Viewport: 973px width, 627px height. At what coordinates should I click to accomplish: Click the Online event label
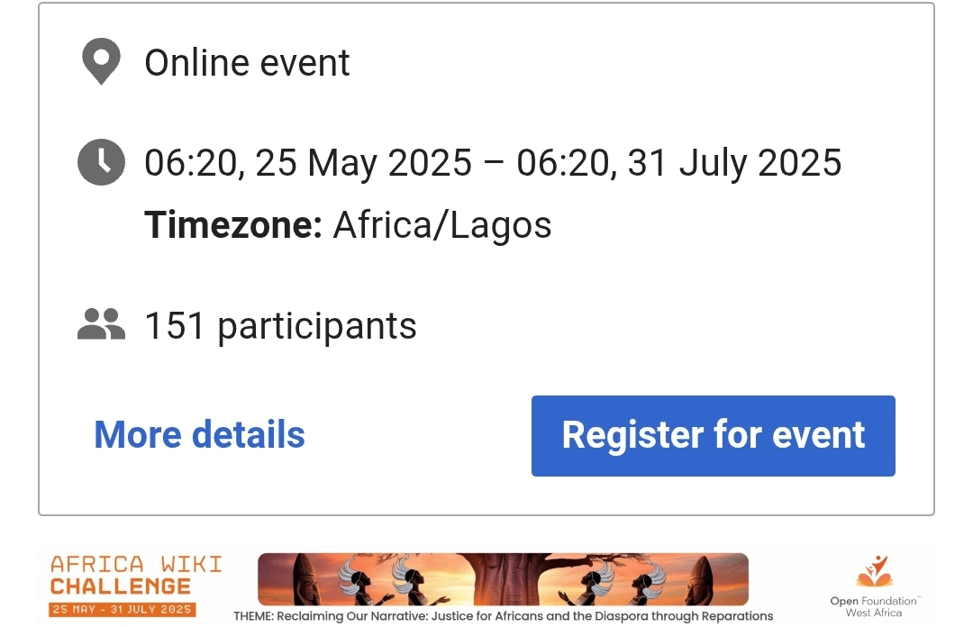pos(247,63)
